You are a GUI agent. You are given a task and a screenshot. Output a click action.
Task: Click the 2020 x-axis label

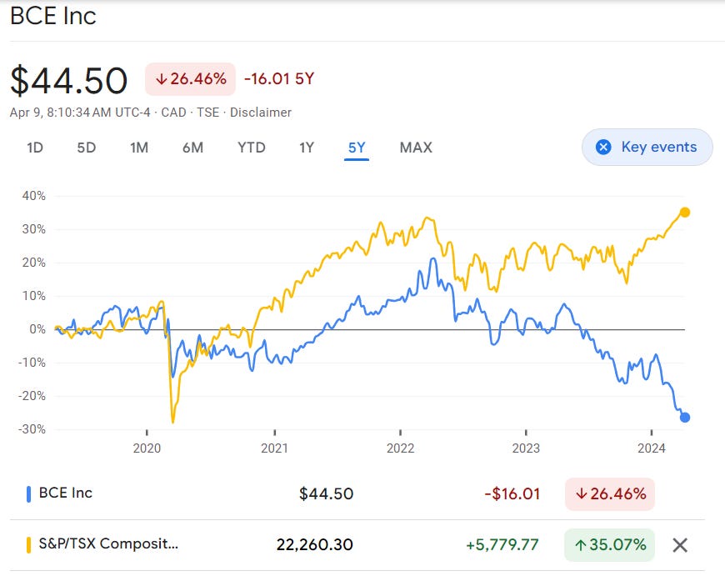147,448
